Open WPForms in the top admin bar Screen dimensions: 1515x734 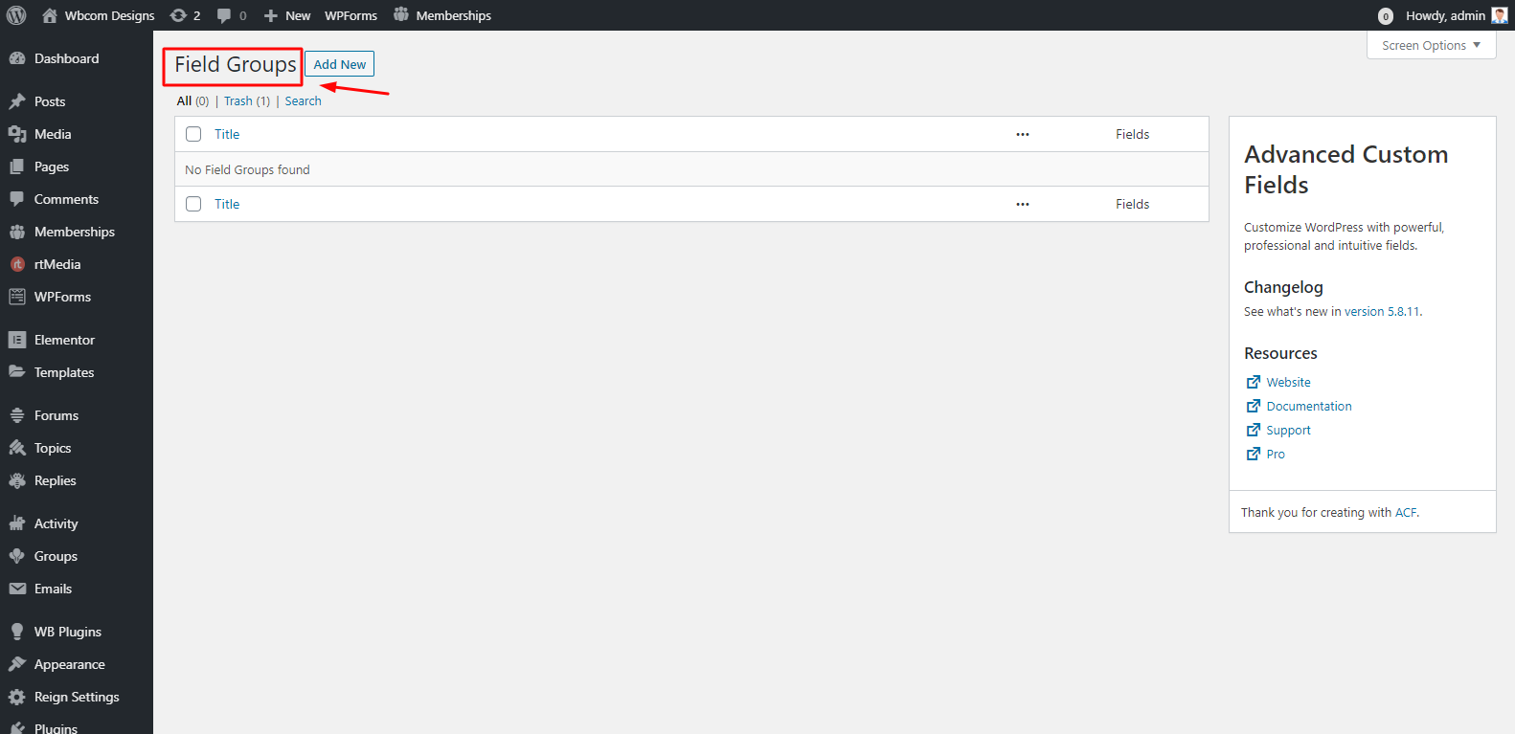pos(350,15)
